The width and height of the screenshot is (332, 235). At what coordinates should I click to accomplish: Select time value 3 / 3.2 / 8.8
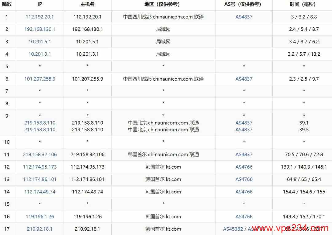tap(304, 17)
